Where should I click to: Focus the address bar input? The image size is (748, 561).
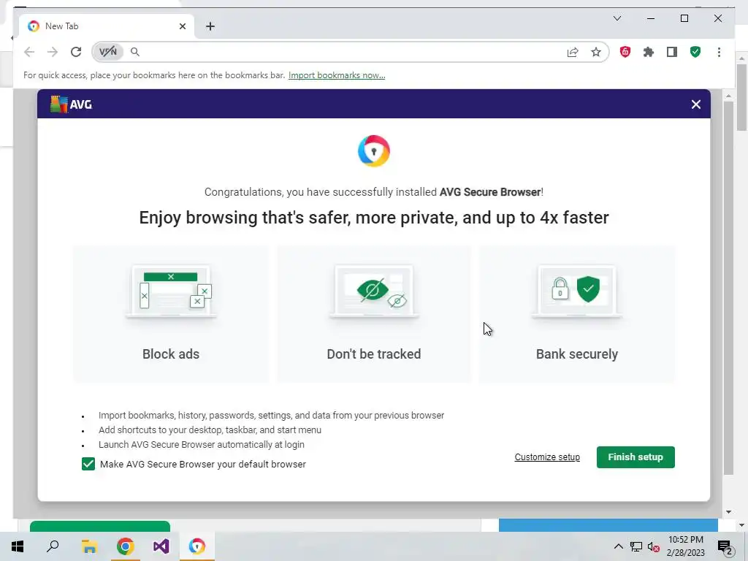coord(351,52)
